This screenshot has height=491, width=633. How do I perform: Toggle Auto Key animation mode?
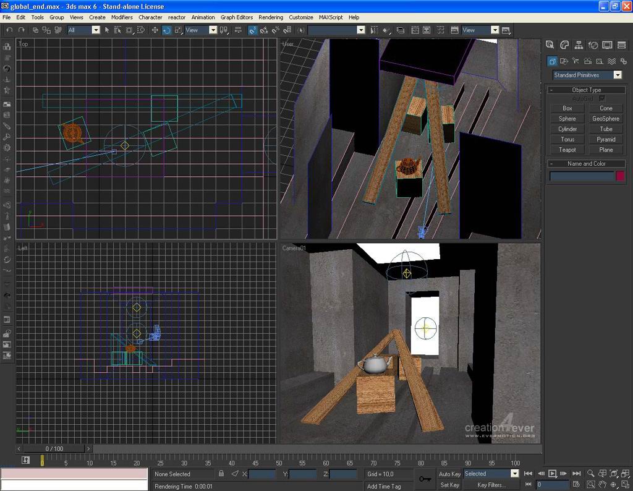(449, 474)
